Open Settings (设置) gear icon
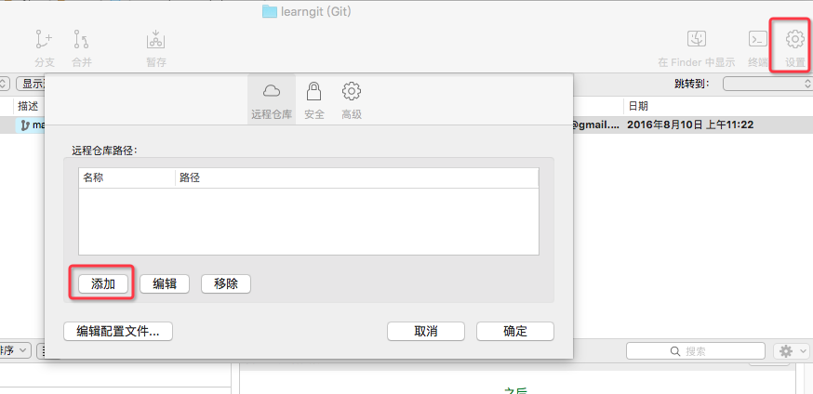This screenshot has height=394, width=813. 794,48
